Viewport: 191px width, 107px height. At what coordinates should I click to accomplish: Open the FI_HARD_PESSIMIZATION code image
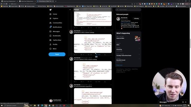click(x=93, y=96)
